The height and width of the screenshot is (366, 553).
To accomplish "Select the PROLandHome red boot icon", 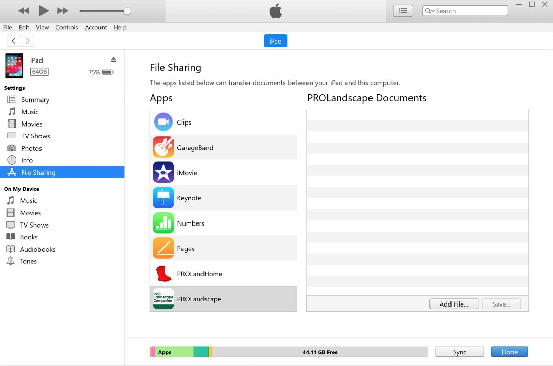I will tap(163, 274).
